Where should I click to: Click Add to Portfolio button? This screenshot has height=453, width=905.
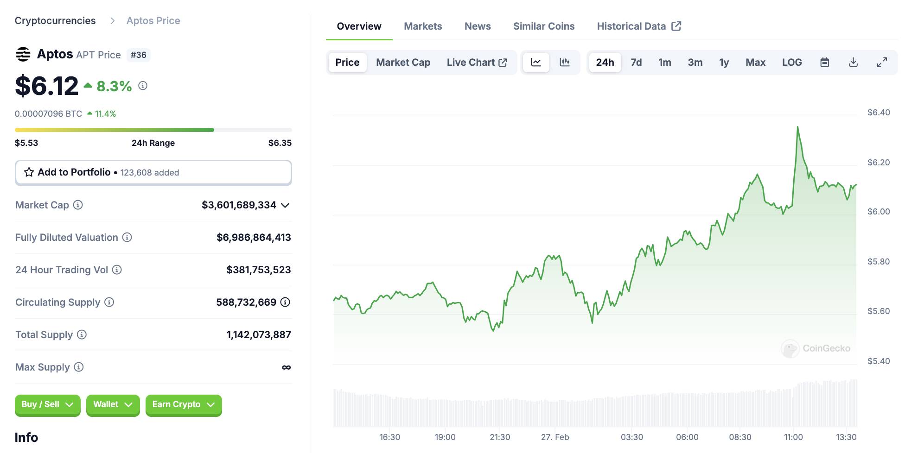(x=153, y=172)
